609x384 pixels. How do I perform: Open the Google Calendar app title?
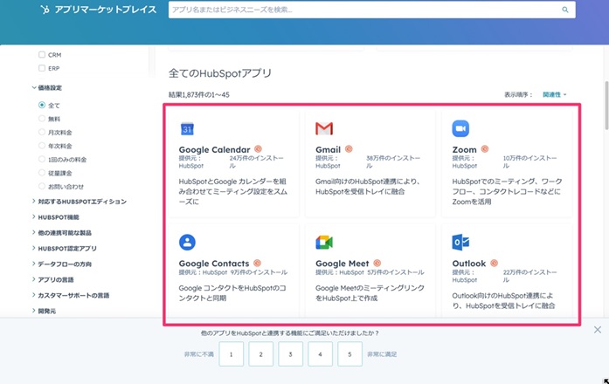coord(214,149)
